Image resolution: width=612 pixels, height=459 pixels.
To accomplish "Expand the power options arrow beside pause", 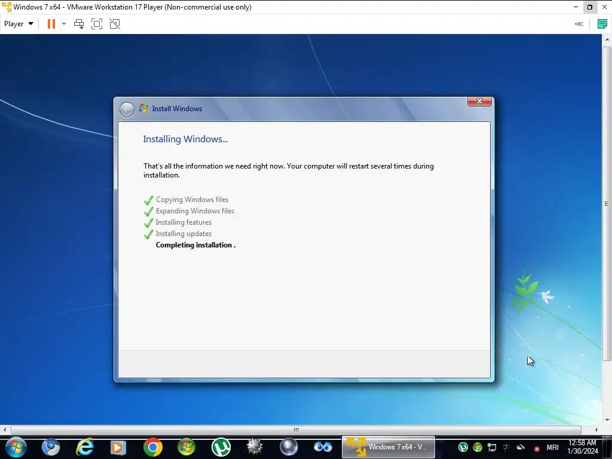I will click(x=64, y=24).
